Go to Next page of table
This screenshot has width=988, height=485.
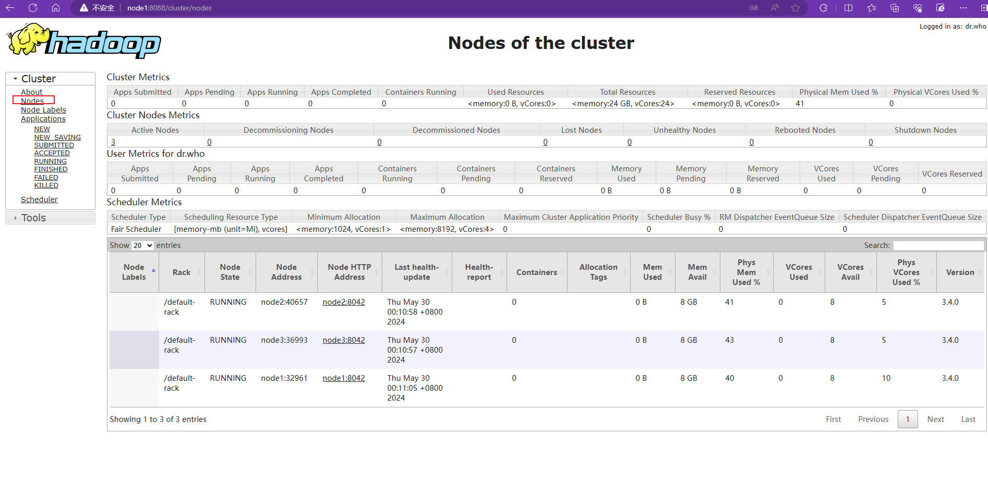[935, 419]
